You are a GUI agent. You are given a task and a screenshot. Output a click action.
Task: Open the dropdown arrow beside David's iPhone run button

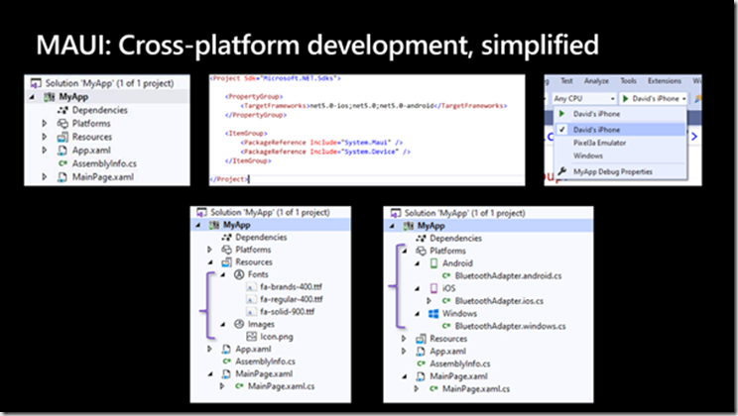tap(683, 99)
